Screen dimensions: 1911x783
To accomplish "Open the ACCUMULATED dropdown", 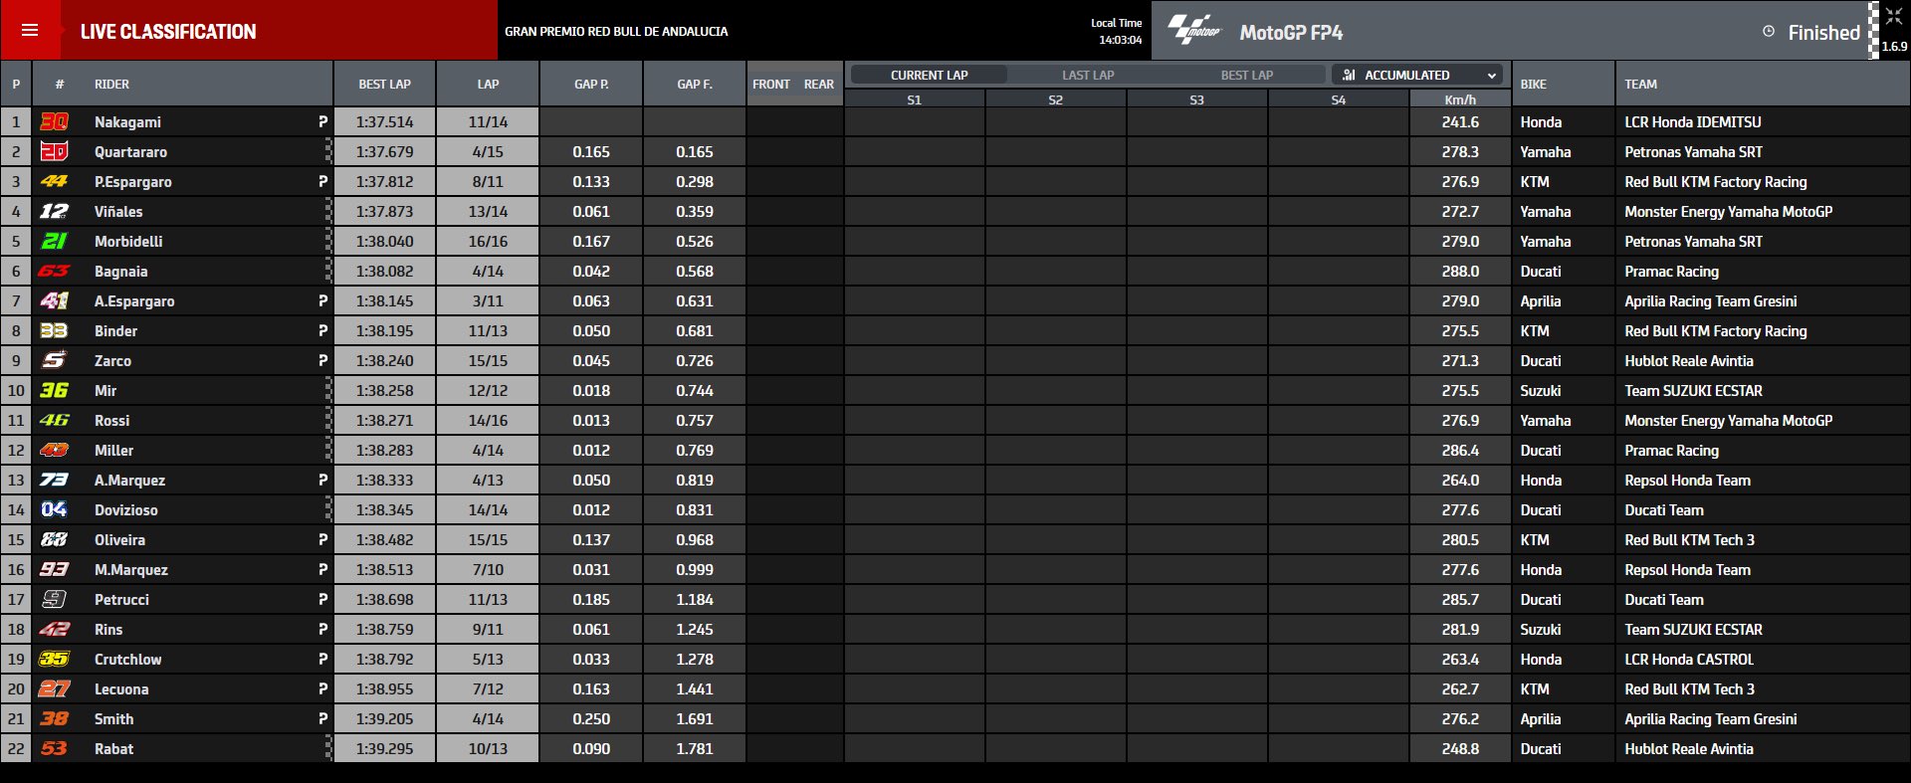I will coord(1416,75).
